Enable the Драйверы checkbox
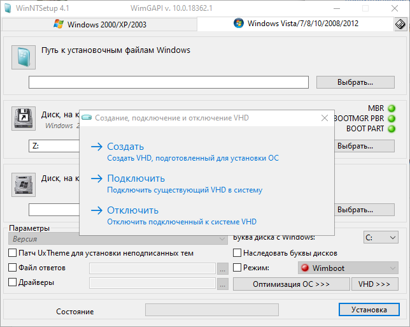 click(x=12, y=282)
